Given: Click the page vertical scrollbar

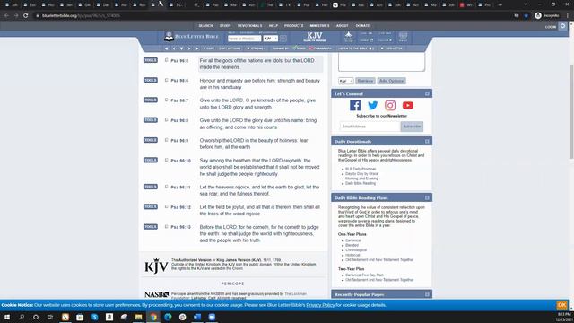Looking at the screenshot, I should (x=571, y=111).
